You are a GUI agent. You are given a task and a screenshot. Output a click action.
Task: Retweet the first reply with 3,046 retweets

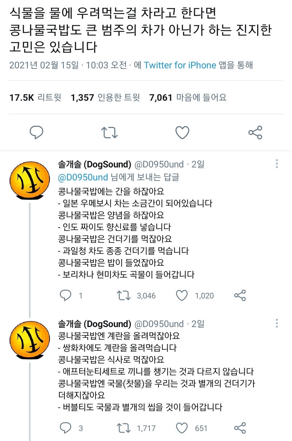click(124, 295)
